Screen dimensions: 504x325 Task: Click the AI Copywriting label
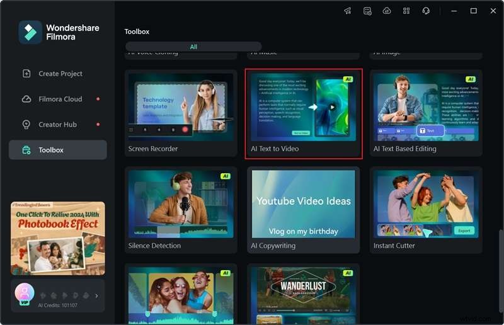[x=273, y=246]
